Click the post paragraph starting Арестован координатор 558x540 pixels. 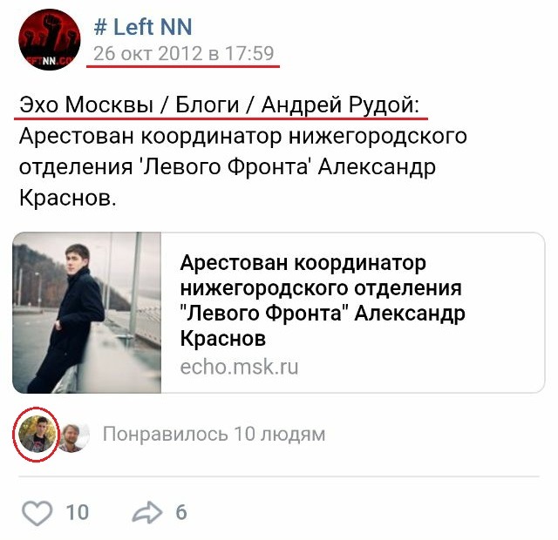(243, 167)
